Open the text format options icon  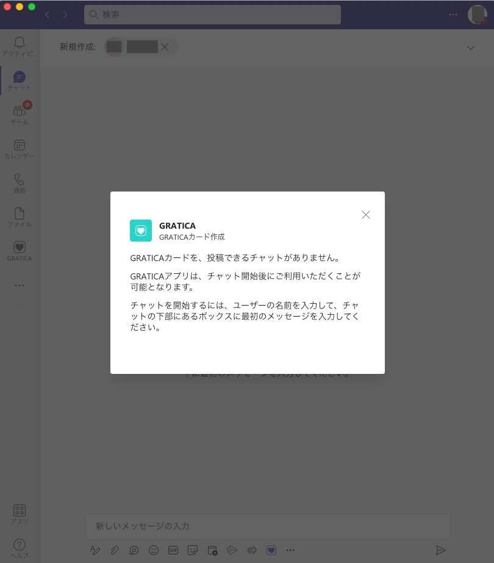point(95,550)
